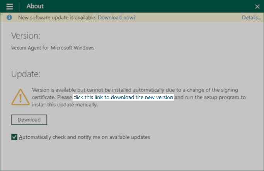Click the empty space in notification bar
This screenshot has width=264, height=171.
tap(189, 17)
